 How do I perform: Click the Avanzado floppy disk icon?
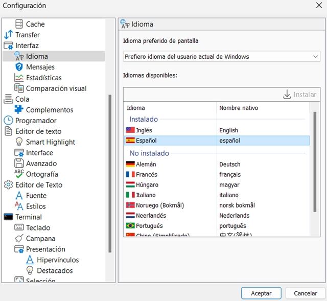point(19,164)
